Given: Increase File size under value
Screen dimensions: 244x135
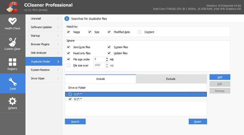Looking at the screenshot, I should coord(107,58).
